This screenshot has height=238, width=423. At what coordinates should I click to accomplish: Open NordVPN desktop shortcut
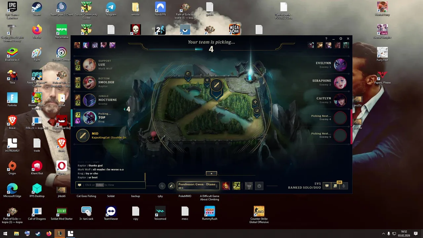(x=160, y=9)
